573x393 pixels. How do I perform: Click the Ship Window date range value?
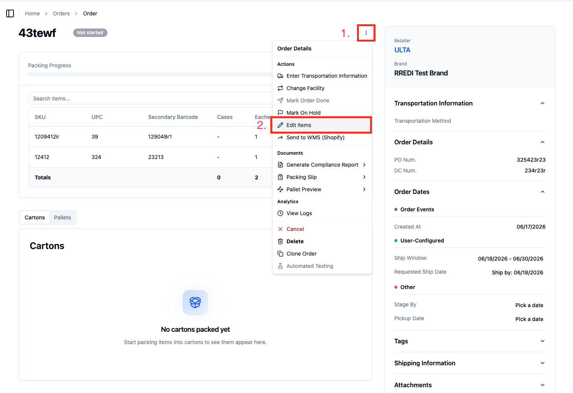511,259
